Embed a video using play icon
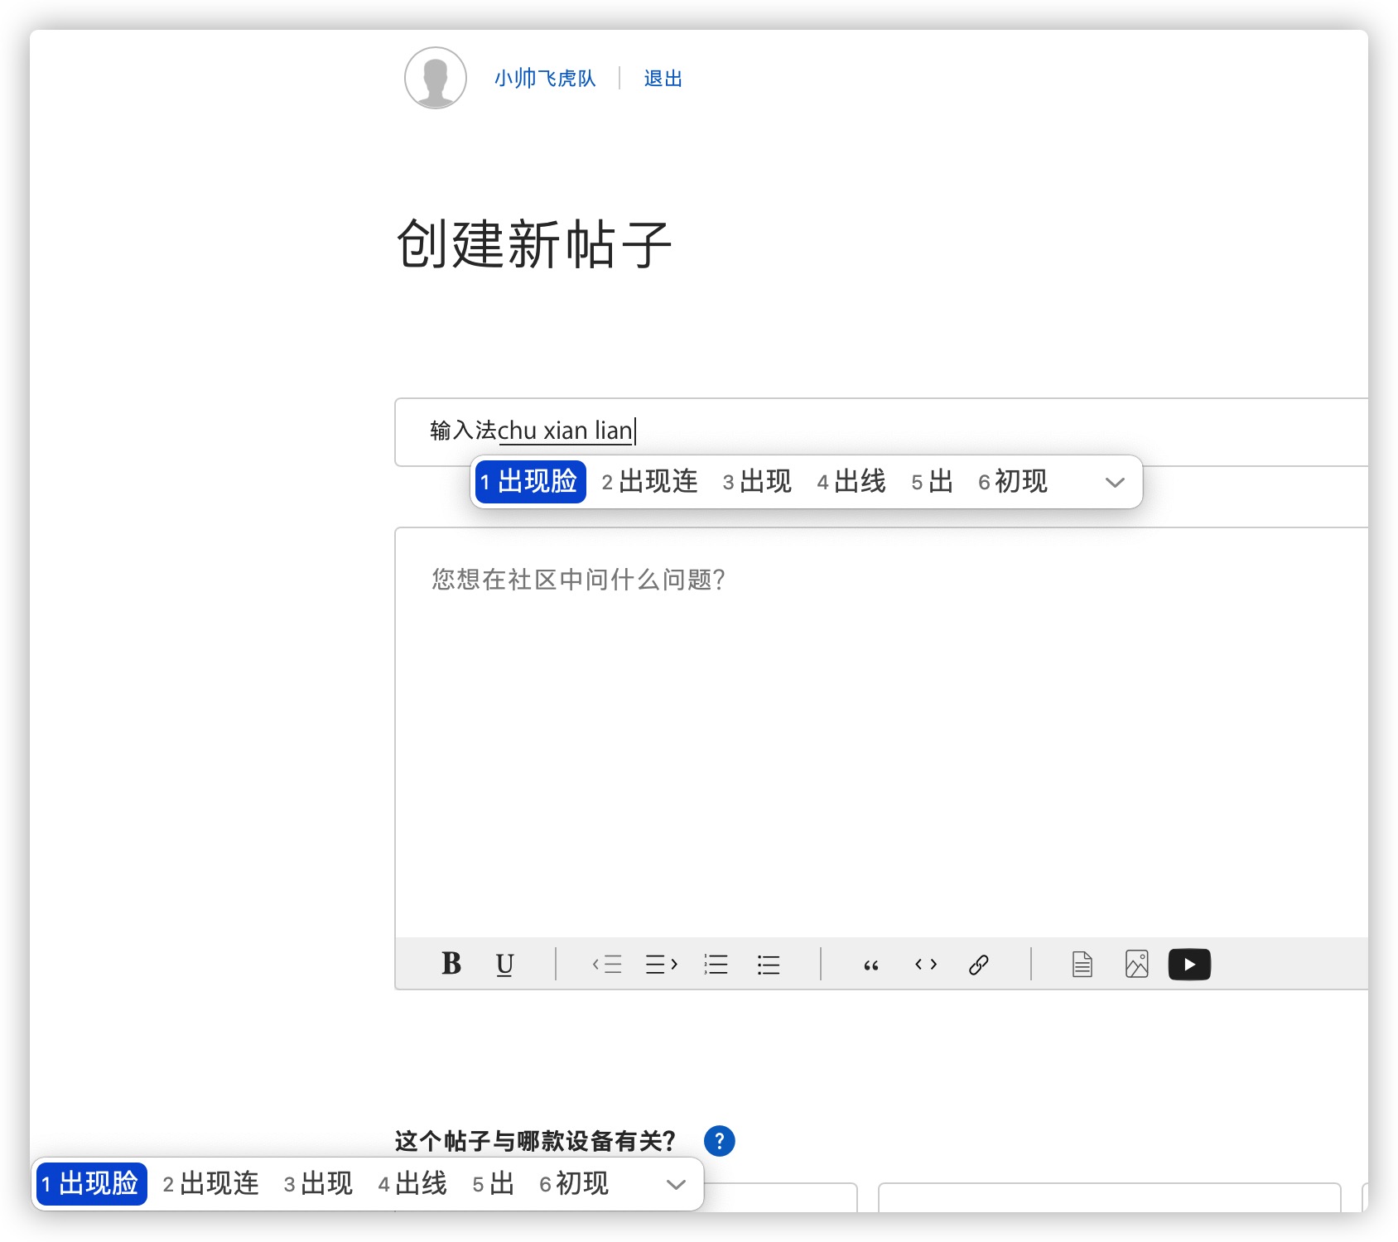The image size is (1398, 1242). click(x=1189, y=964)
